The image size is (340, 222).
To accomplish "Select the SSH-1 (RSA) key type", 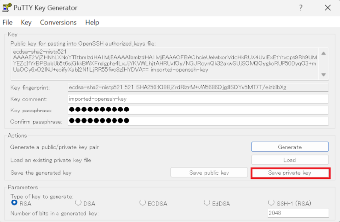I will click(271, 202).
